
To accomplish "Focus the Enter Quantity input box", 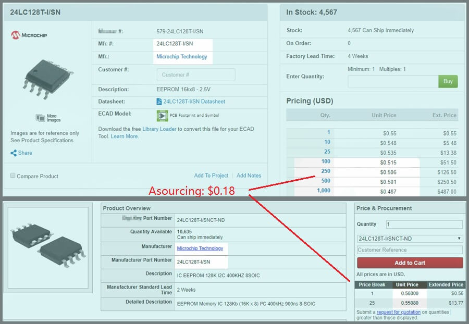I will click(x=393, y=81).
